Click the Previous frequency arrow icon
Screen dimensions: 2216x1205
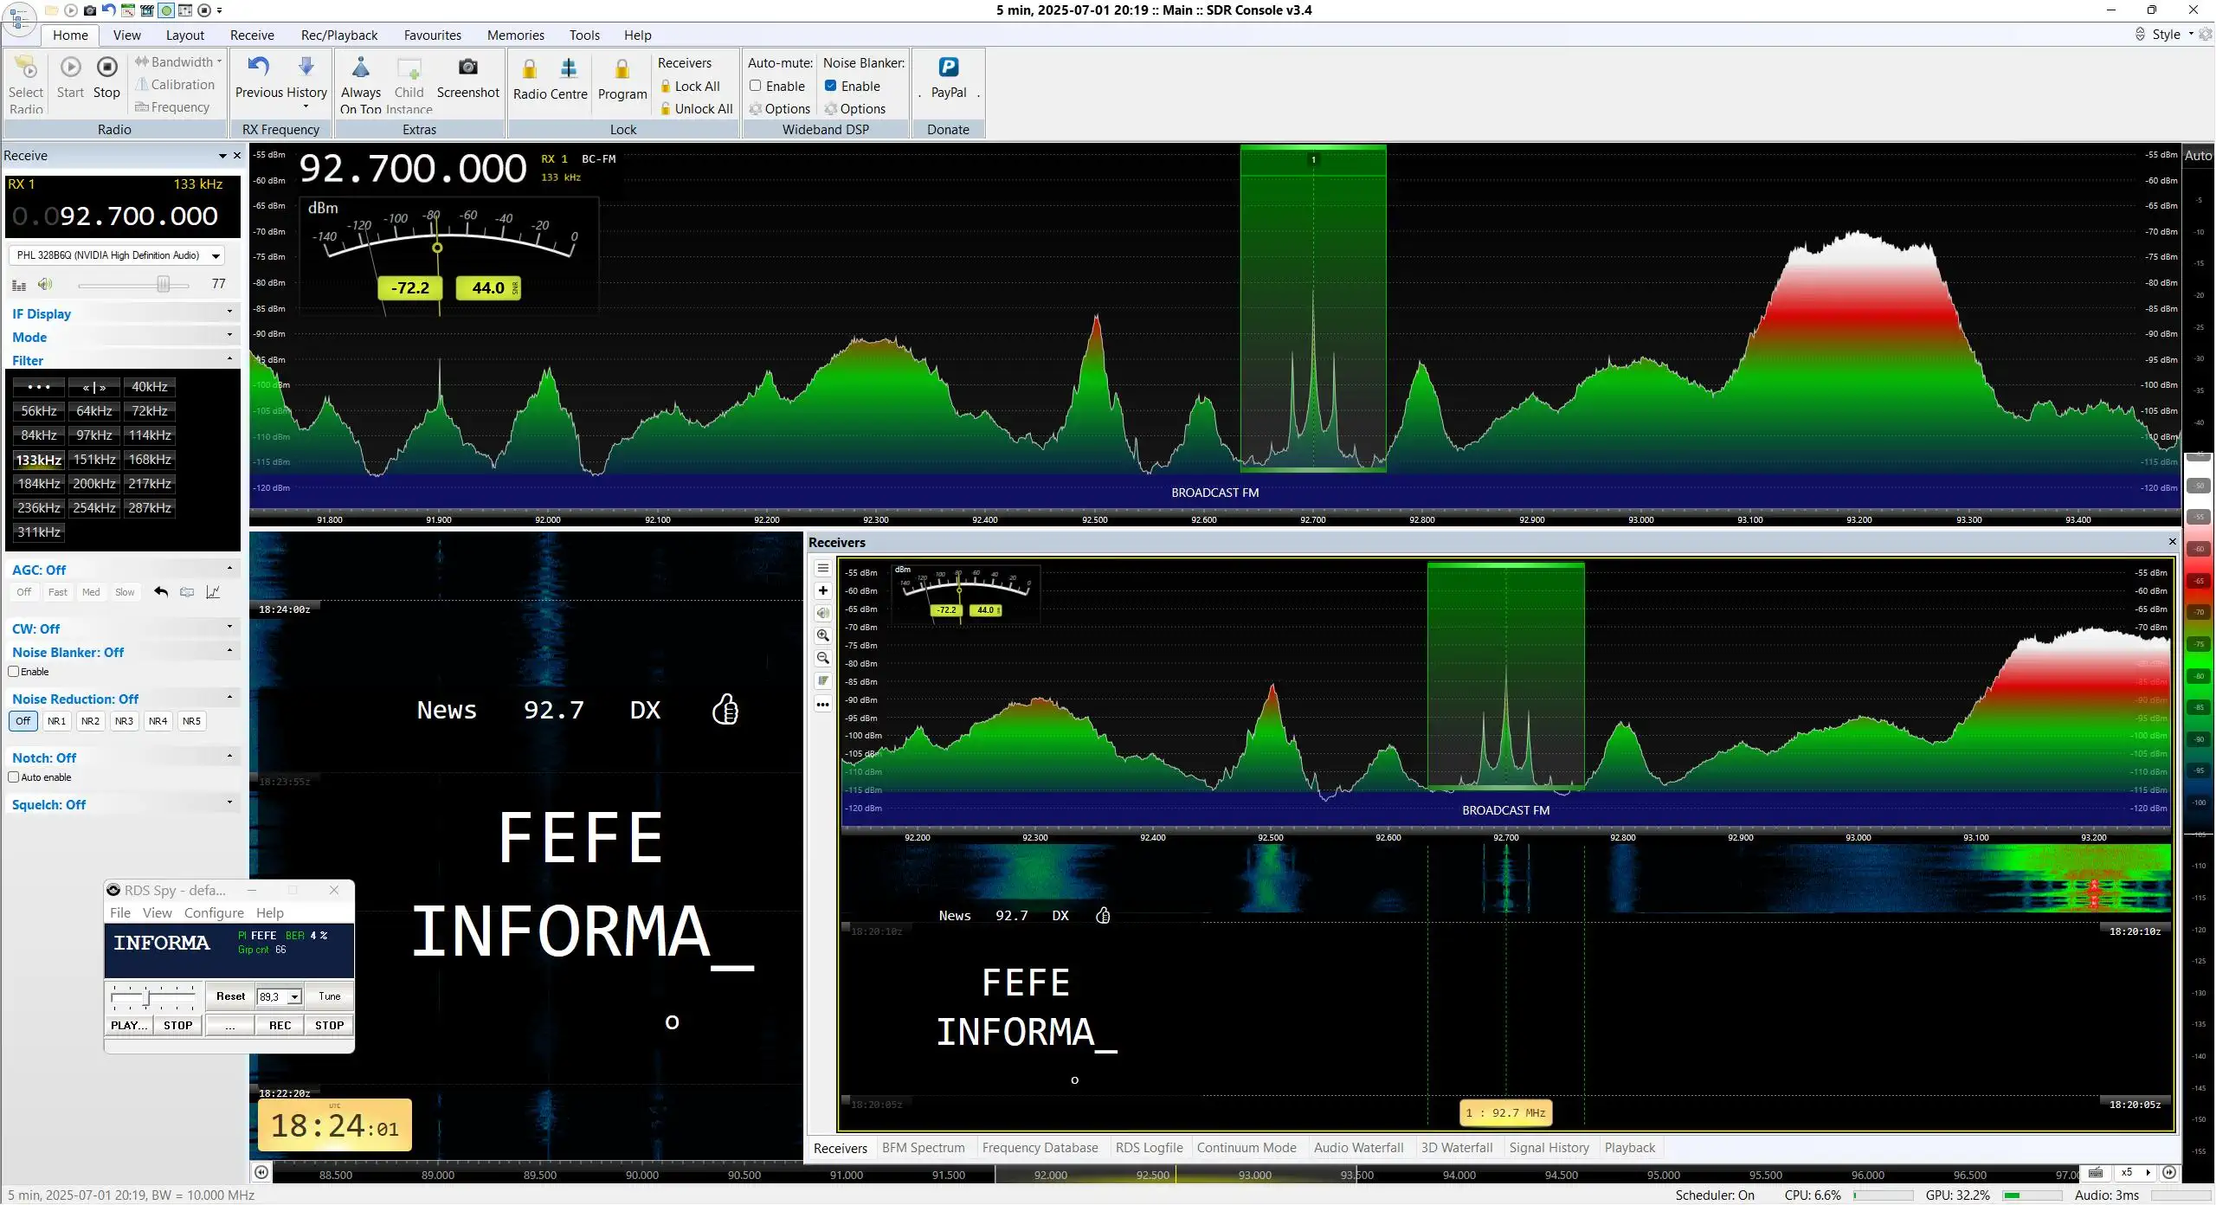pos(259,67)
